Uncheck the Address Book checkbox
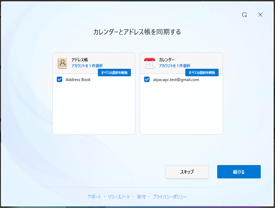Viewport: 275px width, 208px height. [59, 79]
